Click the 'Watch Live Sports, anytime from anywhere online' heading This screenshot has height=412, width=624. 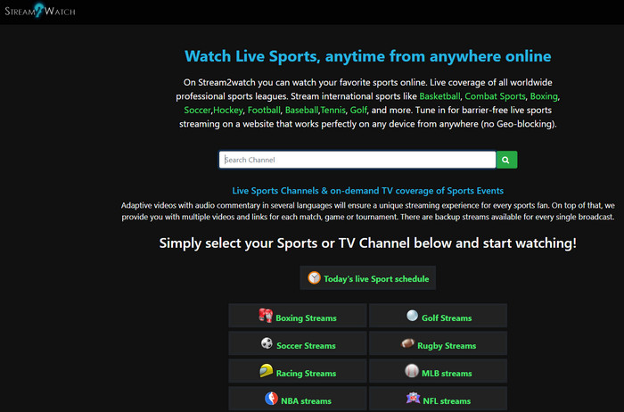coord(367,56)
